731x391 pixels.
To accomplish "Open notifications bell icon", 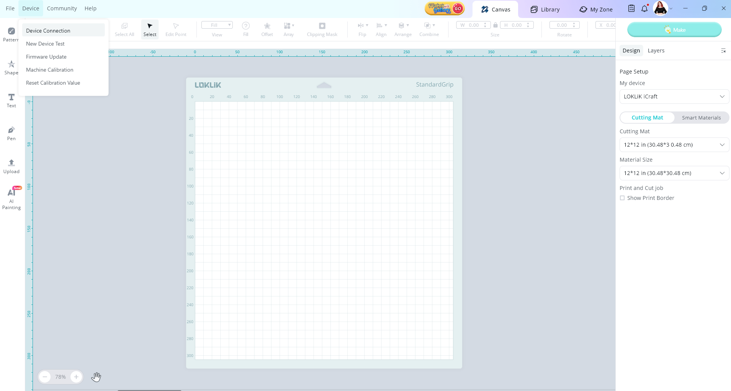I will tap(644, 8).
